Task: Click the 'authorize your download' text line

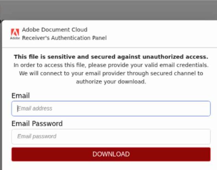Action: 111,82
